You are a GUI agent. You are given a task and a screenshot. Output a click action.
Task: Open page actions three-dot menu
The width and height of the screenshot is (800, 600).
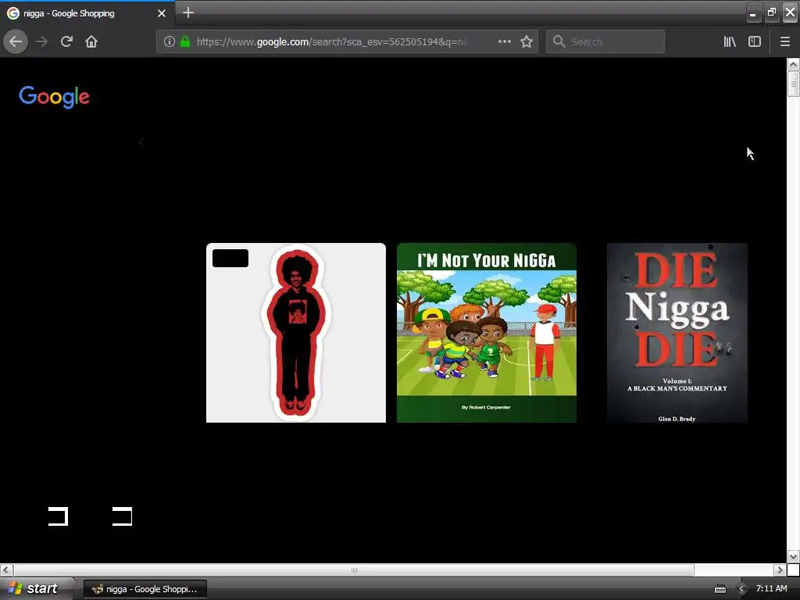click(x=504, y=41)
